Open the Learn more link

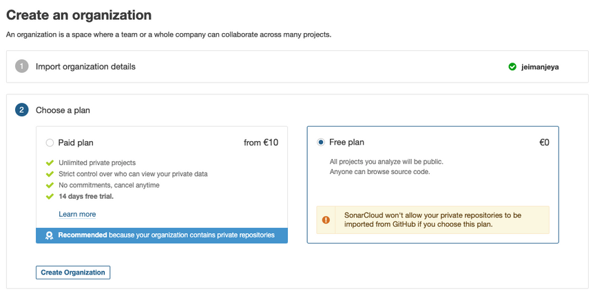[x=77, y=214]
